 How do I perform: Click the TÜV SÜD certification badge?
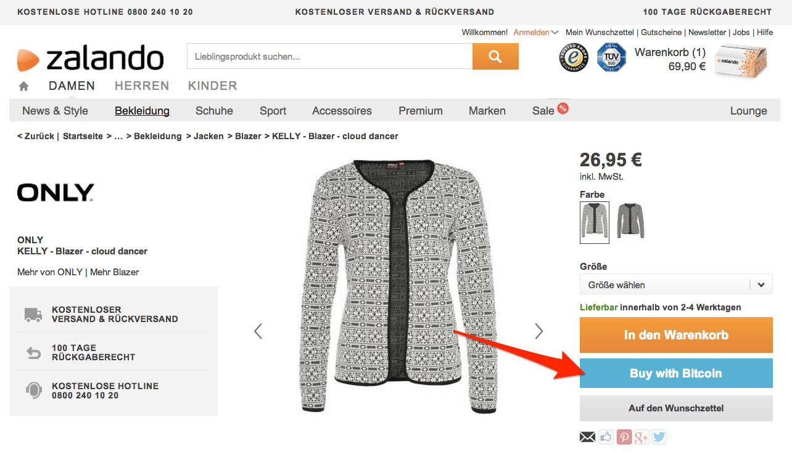[611, 58]
